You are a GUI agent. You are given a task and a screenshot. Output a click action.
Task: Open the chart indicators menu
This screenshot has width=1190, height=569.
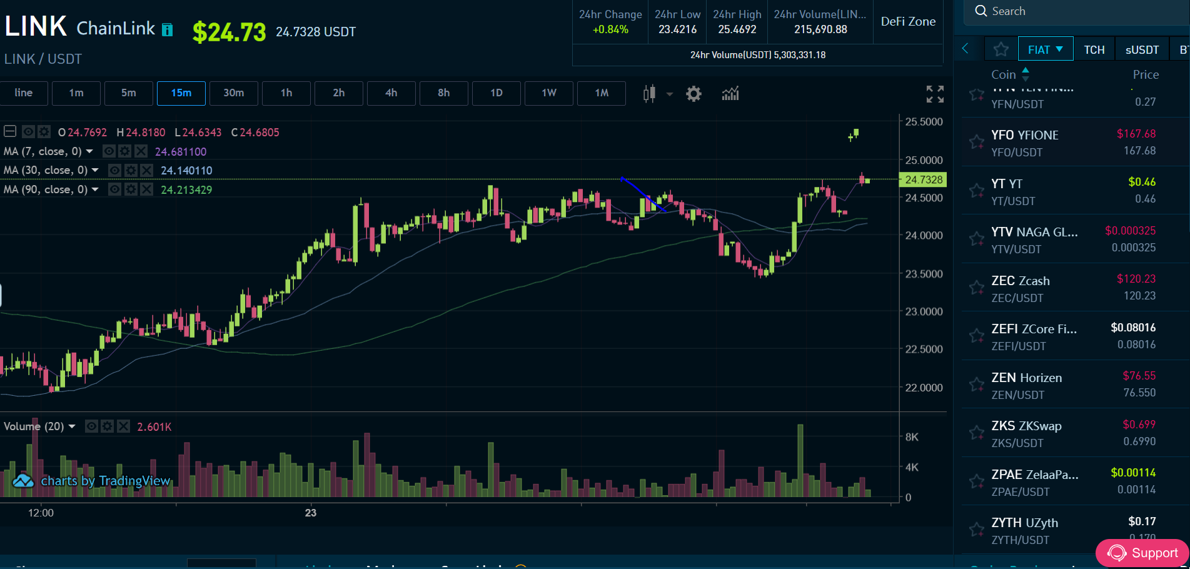click(x=730, y=94)
